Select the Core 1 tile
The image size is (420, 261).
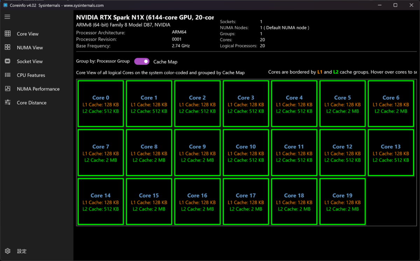pos(149,104)
